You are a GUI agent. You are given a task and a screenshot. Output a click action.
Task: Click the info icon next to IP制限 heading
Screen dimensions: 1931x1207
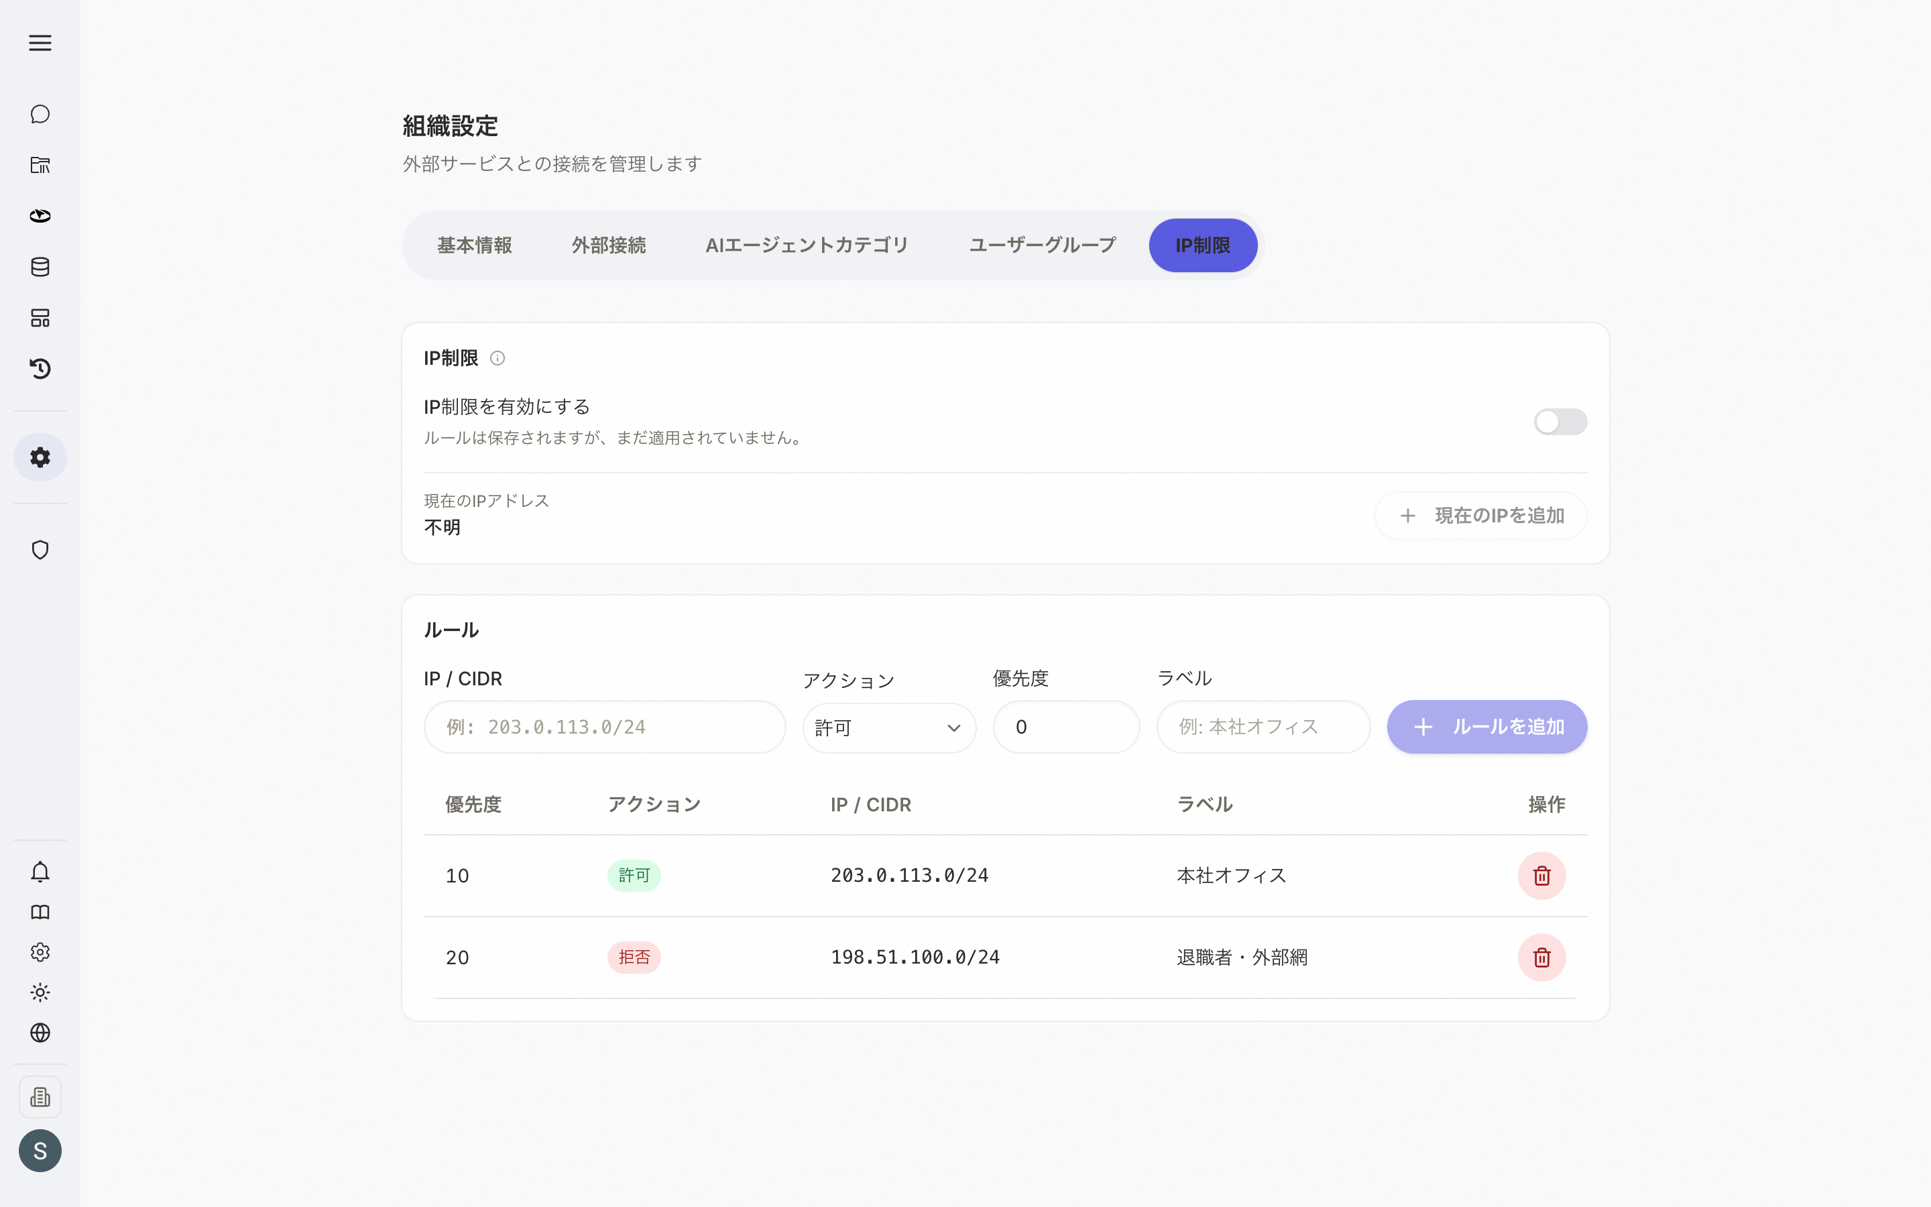point(497,359)
